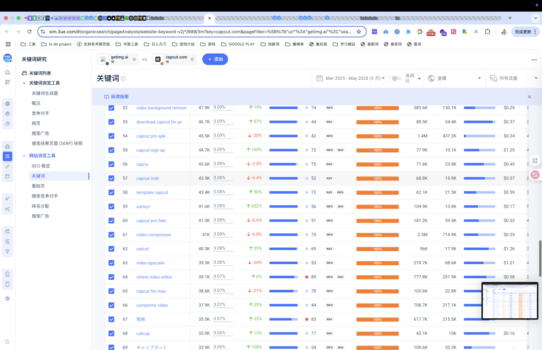Reload the page with refresh icon
Viewport: 542px width, 350px height.
coord(30,32)
